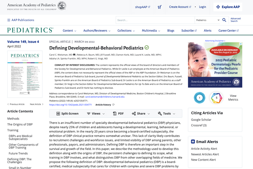Subscribe to New Content Alert

[x=204, y=160]
